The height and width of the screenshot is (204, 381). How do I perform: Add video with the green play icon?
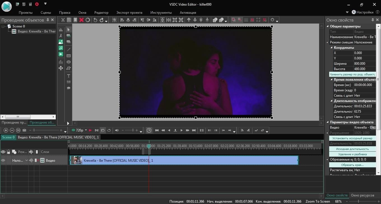(61, 54)
